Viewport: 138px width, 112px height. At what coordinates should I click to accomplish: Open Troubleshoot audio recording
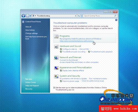point(74,52)
